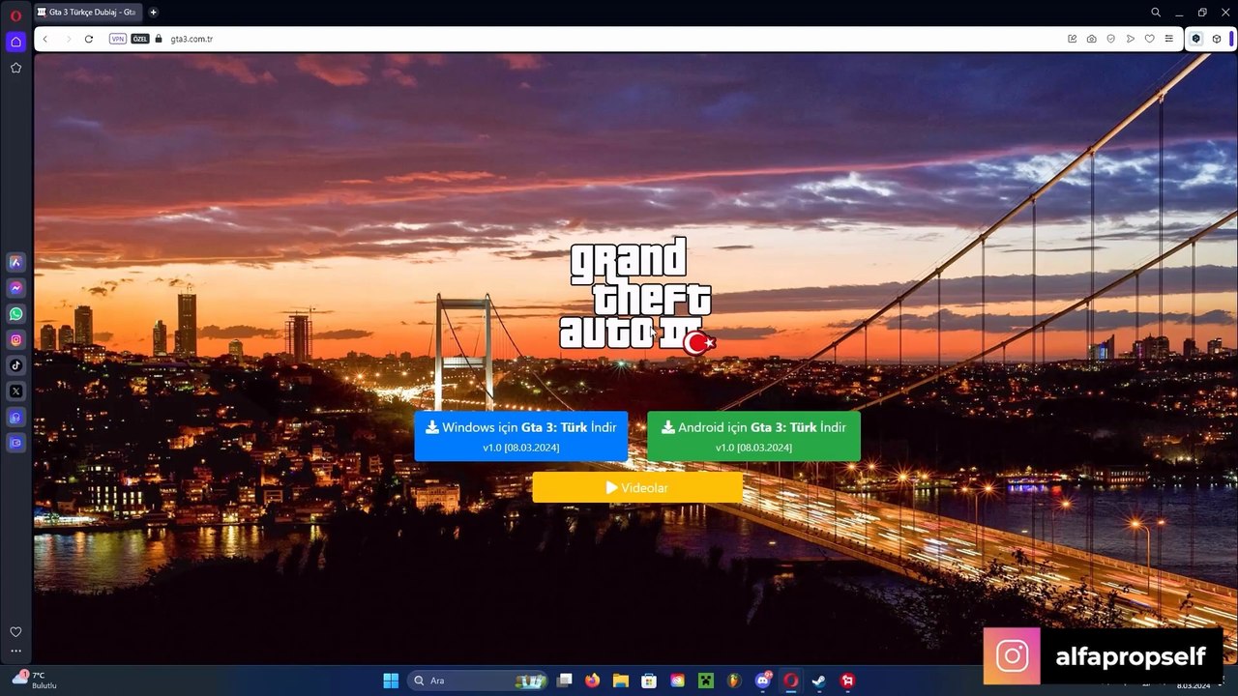Open Instagram in the Opera sidebar

(15, 339)
